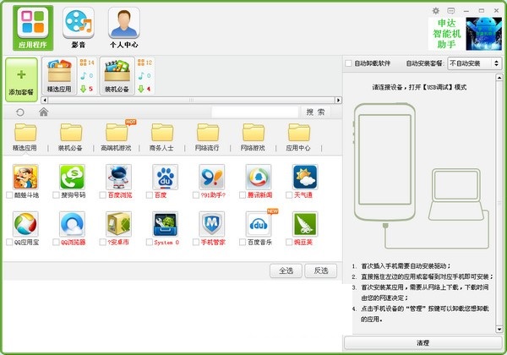Image resolution: width=507 pixels, height=355 pixels.
Task: Click the 清理 button
Action: tap(422, 342)
